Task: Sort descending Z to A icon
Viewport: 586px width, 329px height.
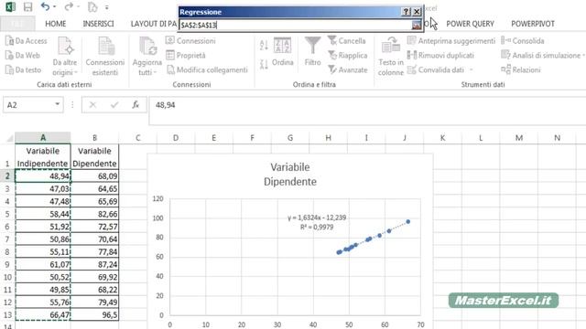Action: pos(264,64)
